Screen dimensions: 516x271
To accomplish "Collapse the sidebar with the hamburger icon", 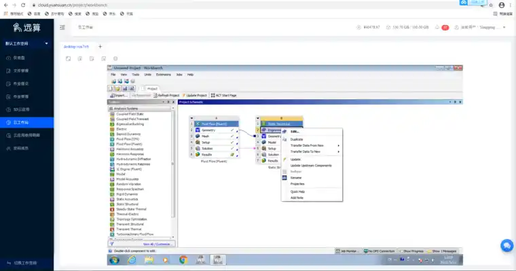I will (x=62, y=27).
